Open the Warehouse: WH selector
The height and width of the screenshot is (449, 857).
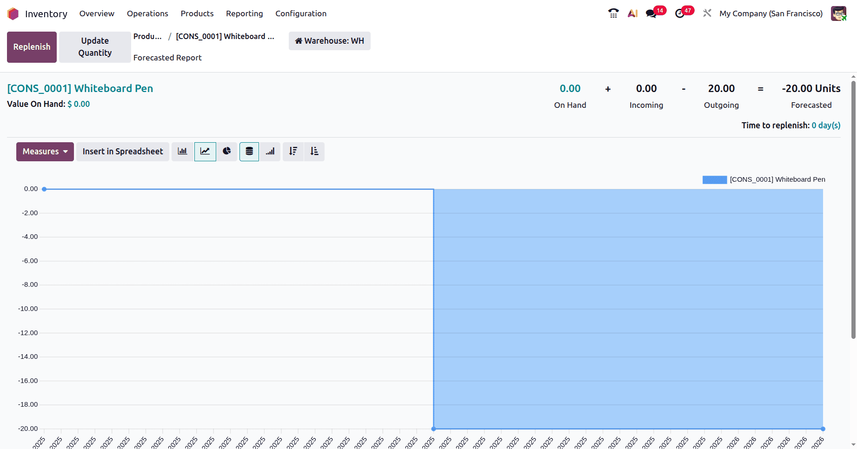(329, 41)
